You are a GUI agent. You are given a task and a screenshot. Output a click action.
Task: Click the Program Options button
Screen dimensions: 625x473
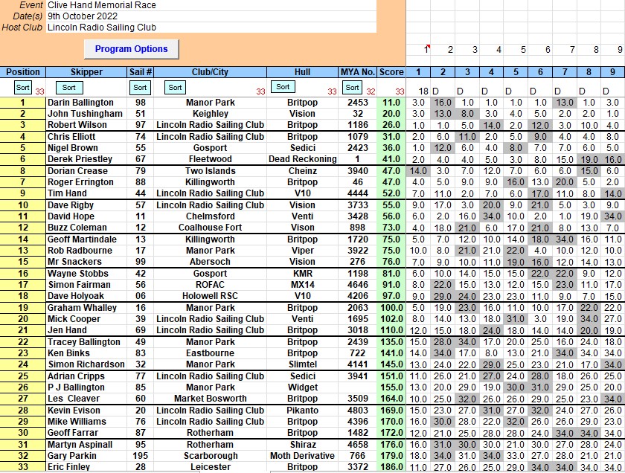132,49
